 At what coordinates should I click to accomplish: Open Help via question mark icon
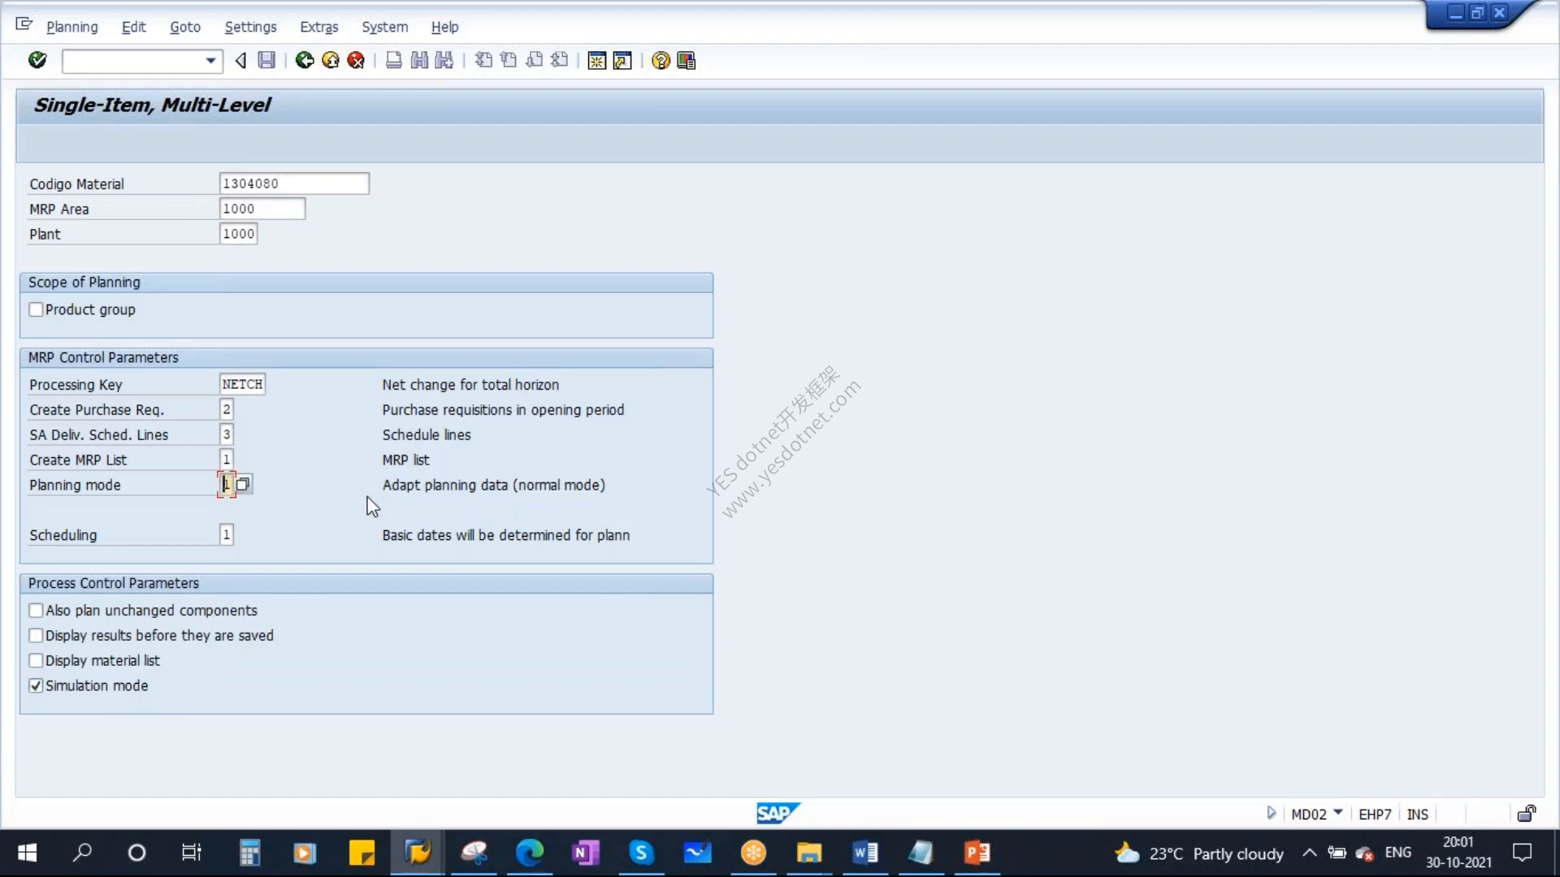661,60
